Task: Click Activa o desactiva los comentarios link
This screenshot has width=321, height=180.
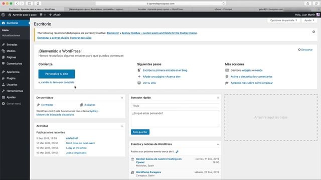Action: (251, 76)
